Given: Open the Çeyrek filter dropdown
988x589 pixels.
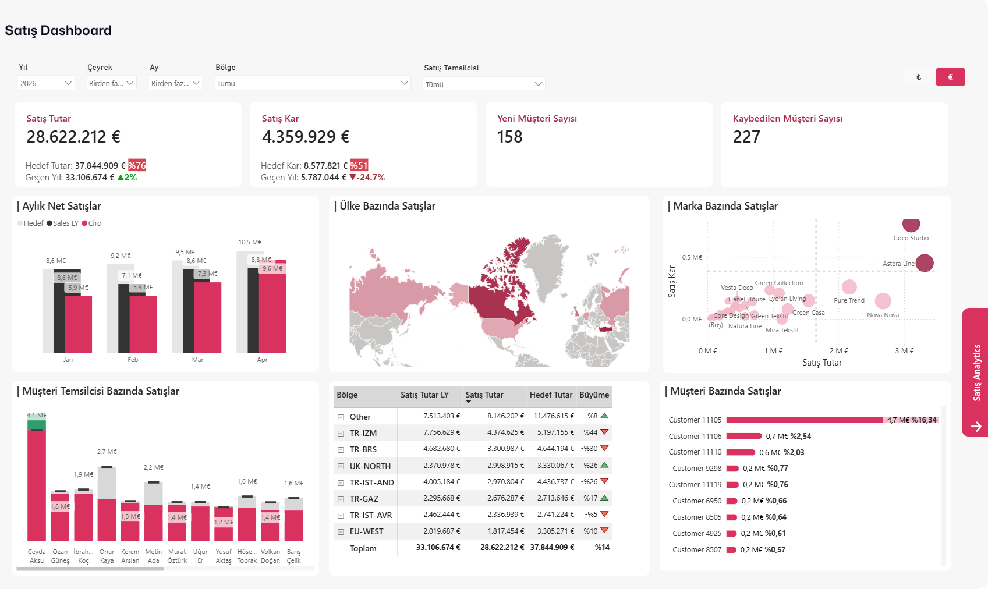Looking at the screenshot, I should point(111,83).
